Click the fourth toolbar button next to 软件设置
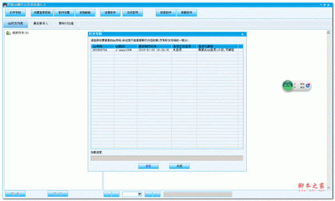Screen dimensions: 335x201 point(85,13)
